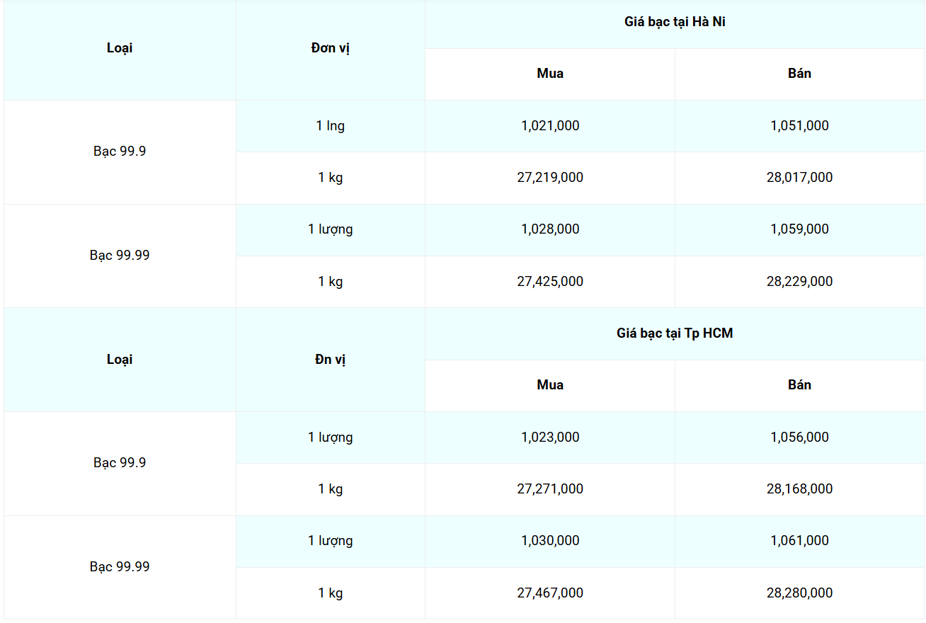Screen dimensions: 926x623
Task: Click the "Đơn vị" column header
Action: [330, 48]
